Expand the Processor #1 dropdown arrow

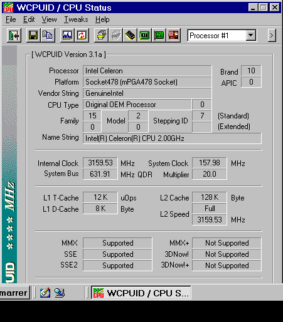(250, 36)
